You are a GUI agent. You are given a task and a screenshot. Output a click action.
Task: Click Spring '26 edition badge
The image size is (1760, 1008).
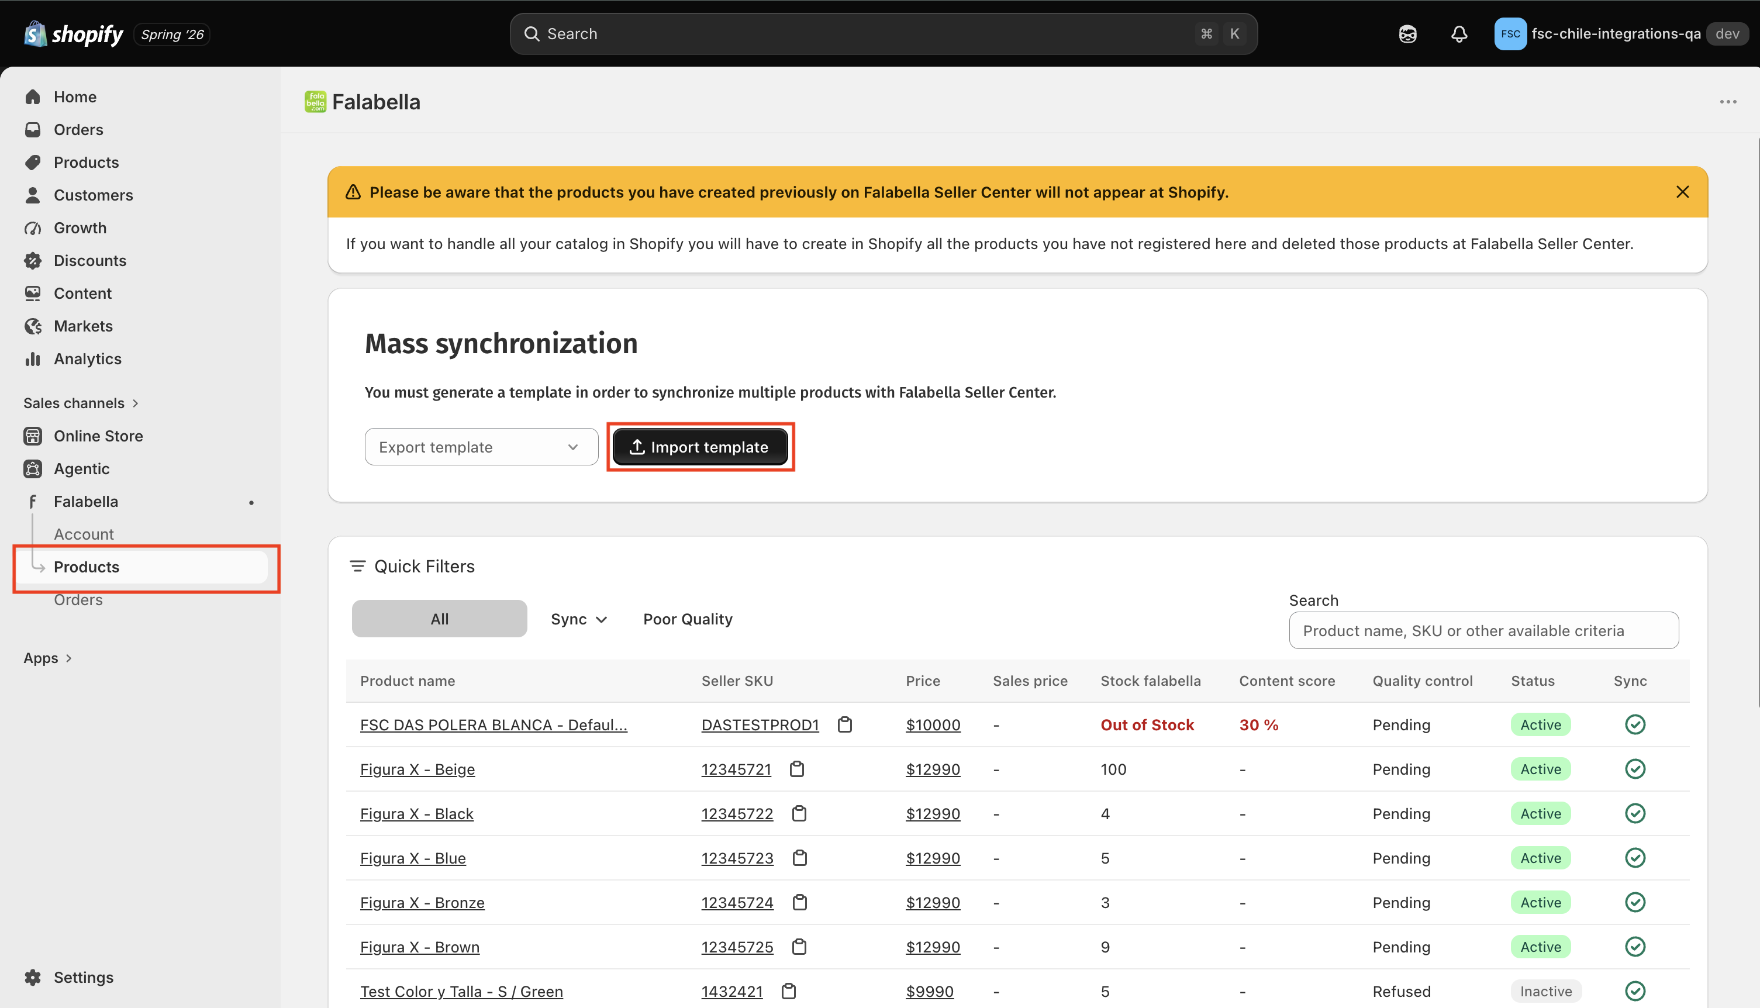pyautogui.click(x=172, y=34)
